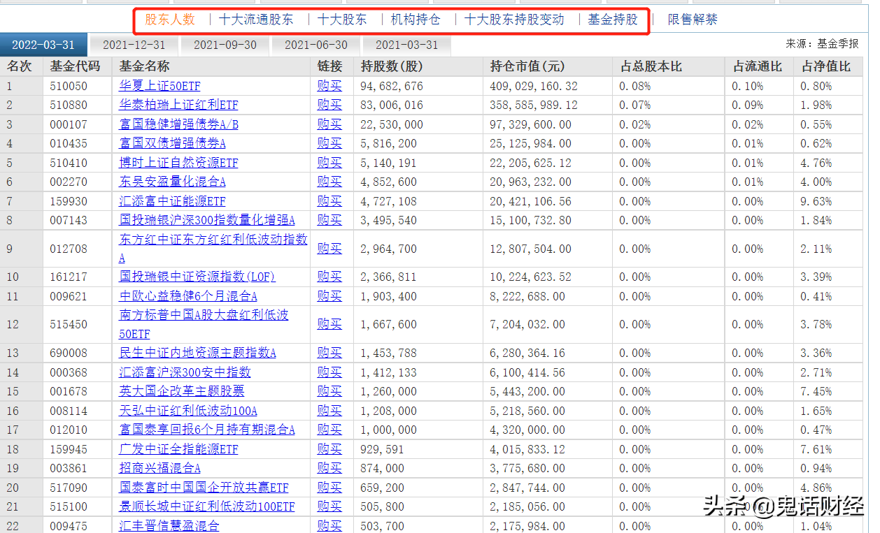Open fund link 中欧心益稳健6个月混合A

(188, 296)
